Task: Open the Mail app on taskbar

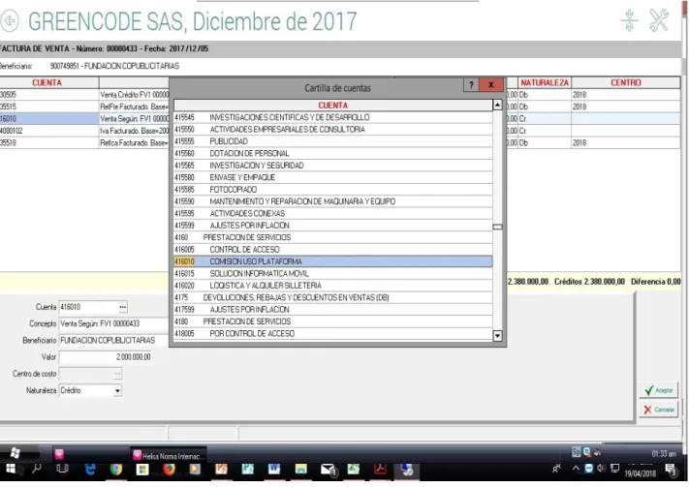Action: click(x=329, y=470)
